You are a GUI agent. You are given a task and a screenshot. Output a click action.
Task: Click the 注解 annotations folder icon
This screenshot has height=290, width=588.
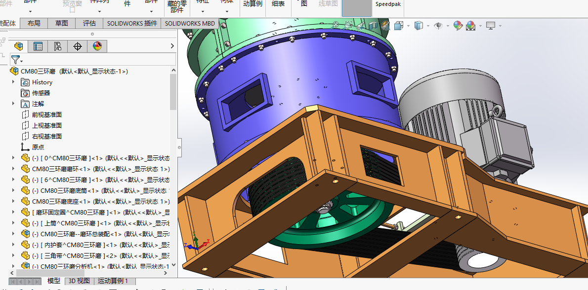point(25,104)
